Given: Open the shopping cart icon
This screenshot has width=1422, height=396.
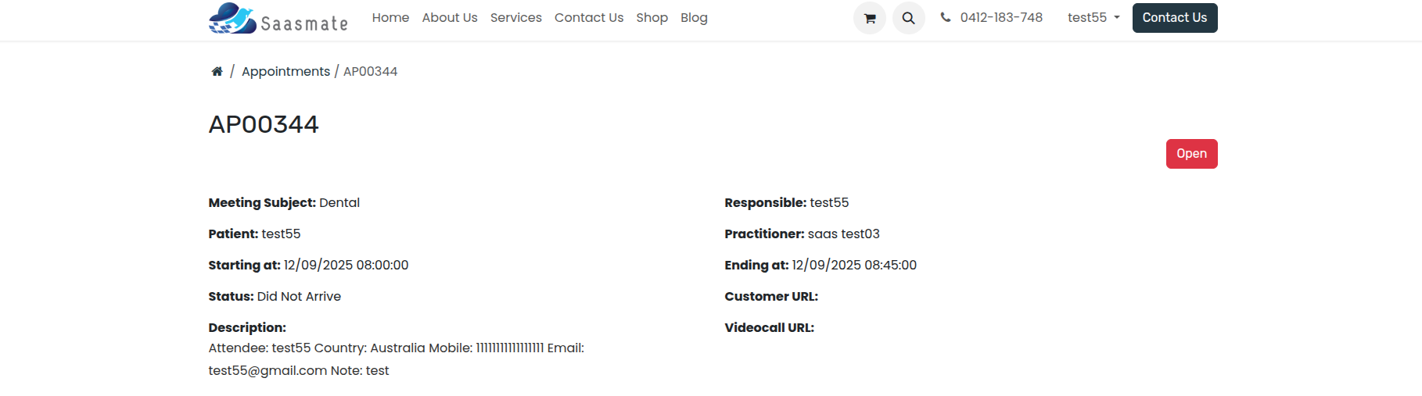Looking at the screenshot, I should (869, 18).
